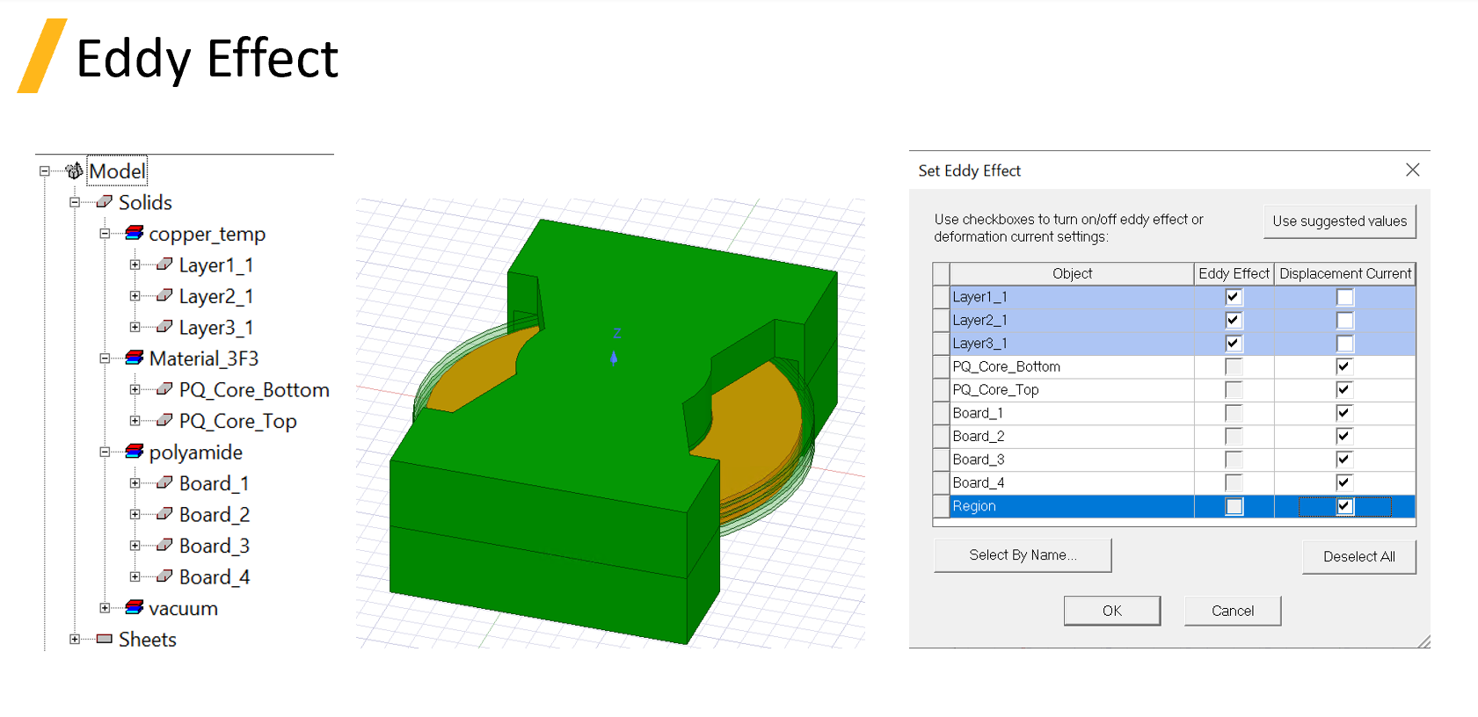The image size is (1478, 717).
Task: Uncheck Eddy Effect for Layer1_1
Action: (x=1234, y=297)
